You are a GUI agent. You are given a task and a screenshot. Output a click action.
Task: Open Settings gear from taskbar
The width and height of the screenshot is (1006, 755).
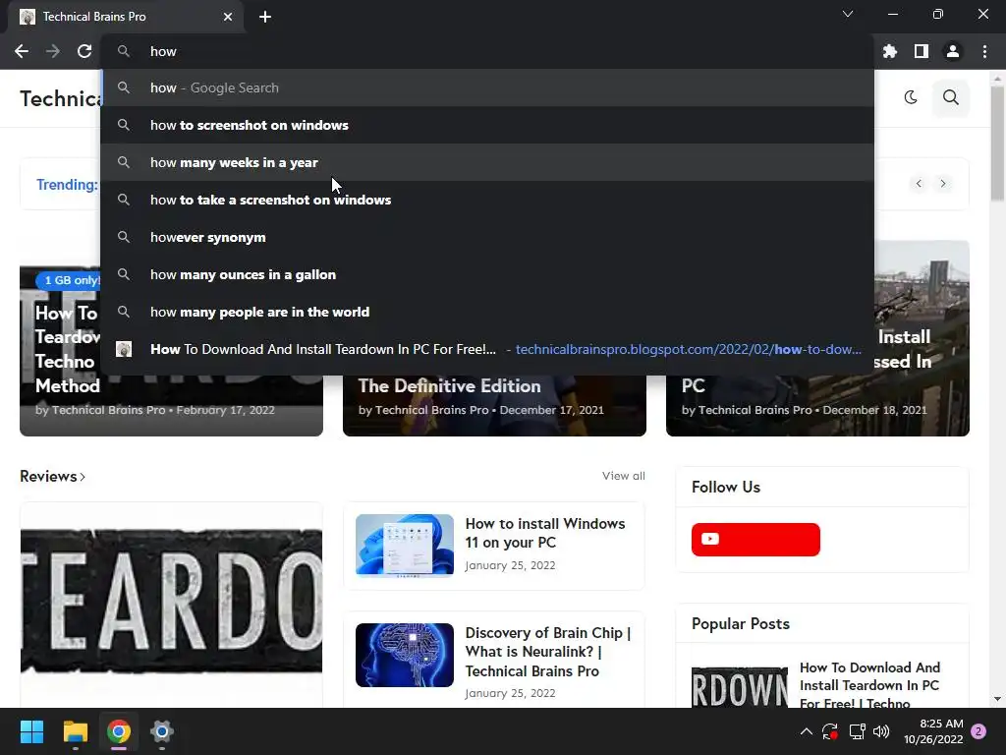pyautogui.click(x=162, y=731)
